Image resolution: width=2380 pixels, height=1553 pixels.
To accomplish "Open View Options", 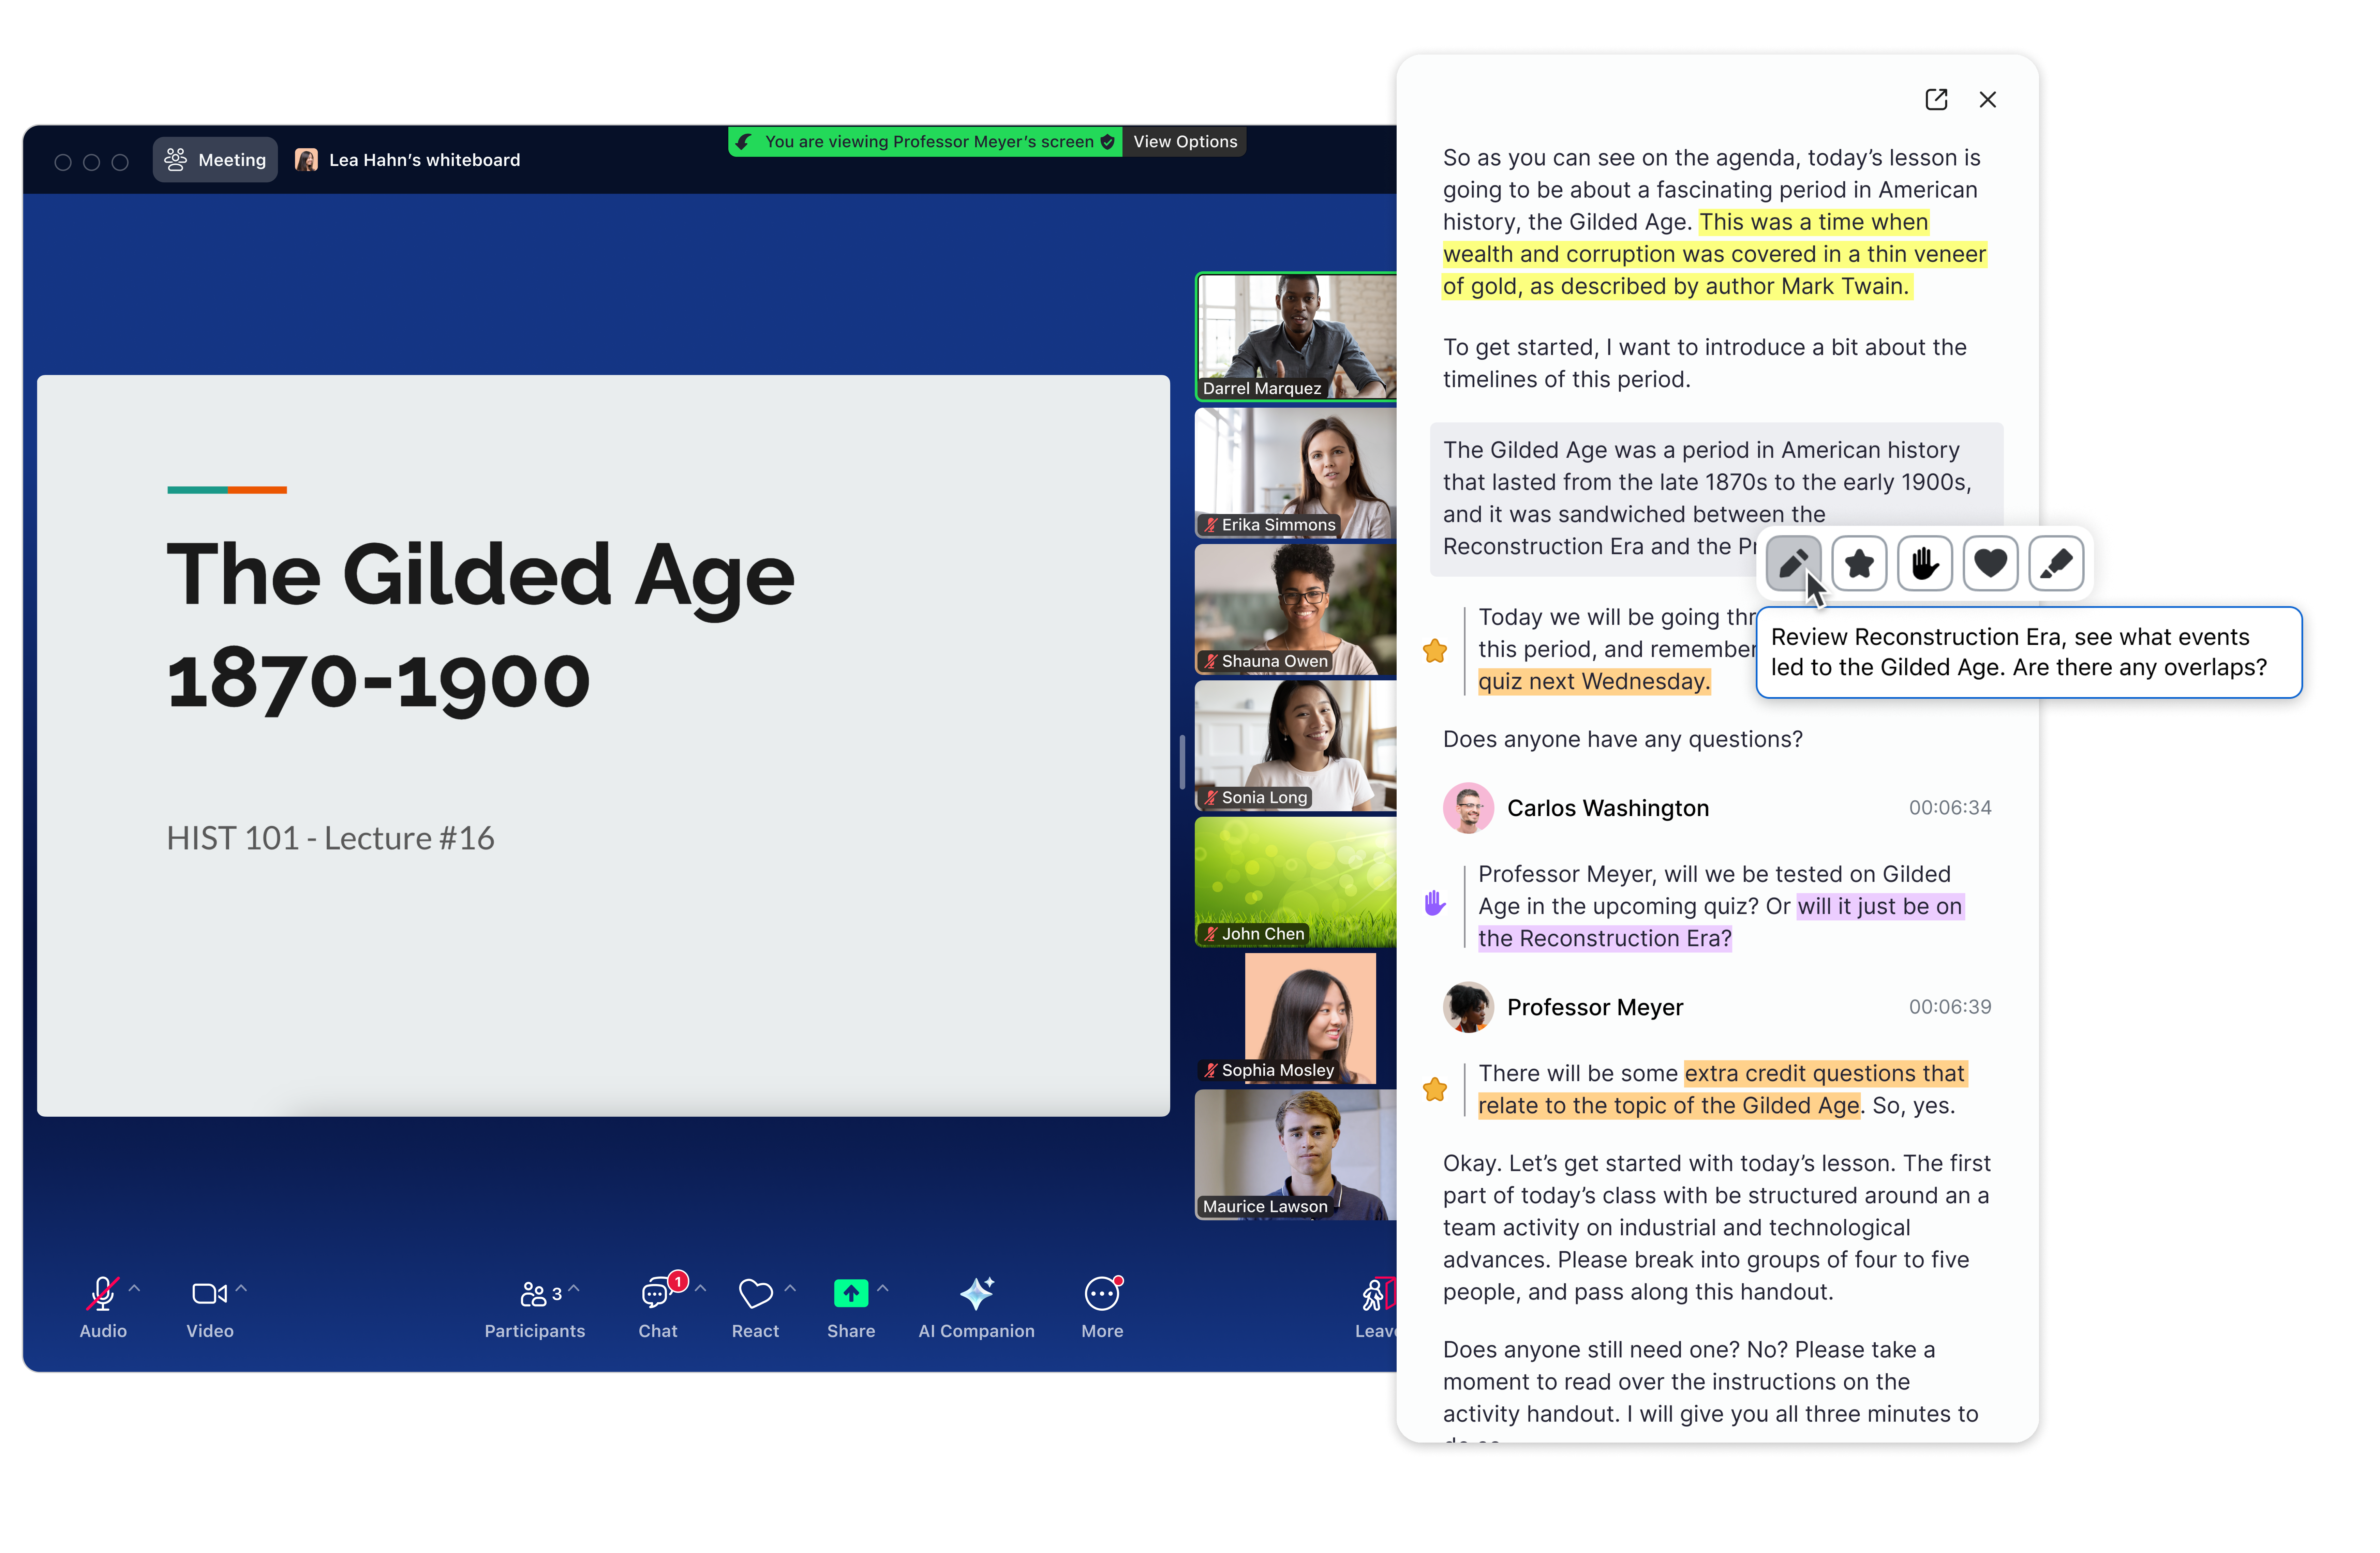I will 1185,142.
